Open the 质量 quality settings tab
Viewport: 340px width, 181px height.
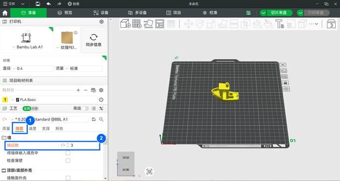click(x=6, y=129)
